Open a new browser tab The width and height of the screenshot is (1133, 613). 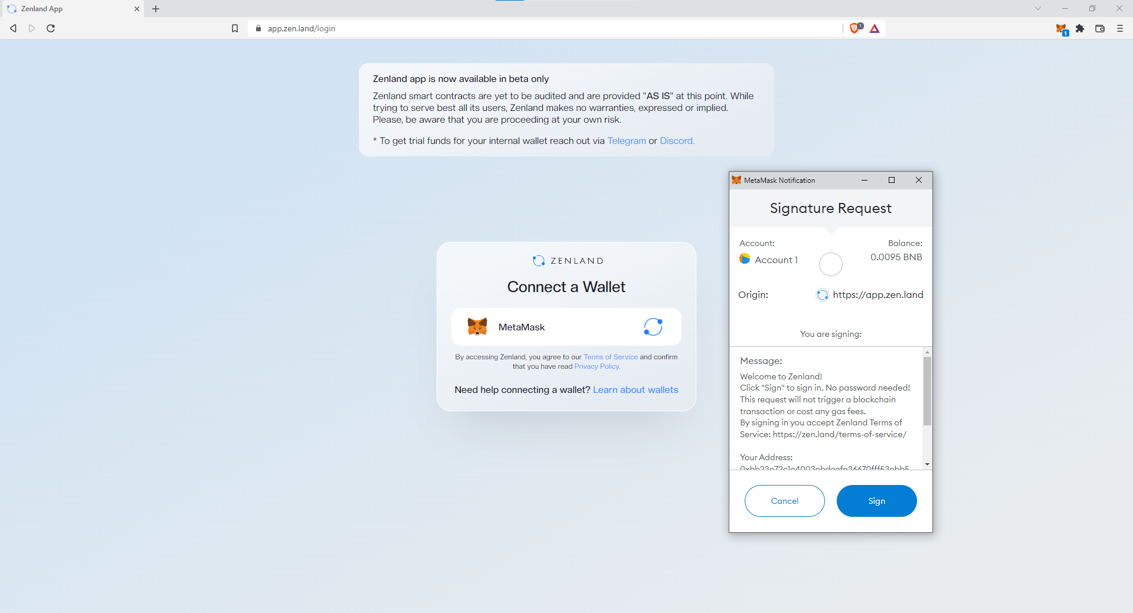156,9
